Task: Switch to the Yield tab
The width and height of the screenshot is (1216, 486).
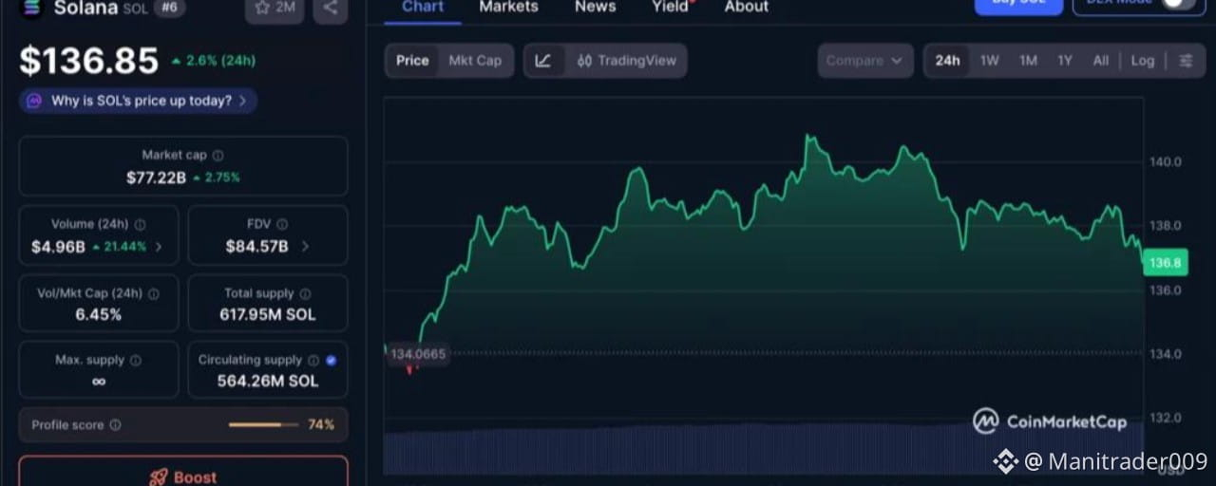Action: click(x=671, y=7)
